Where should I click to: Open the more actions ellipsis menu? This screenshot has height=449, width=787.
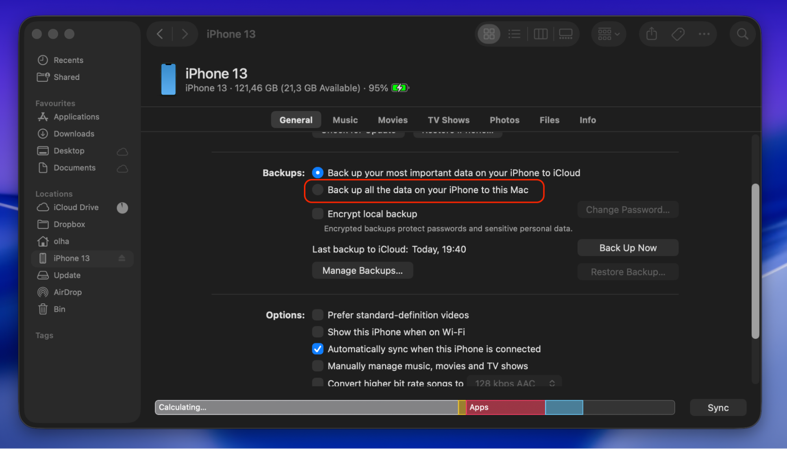704,34
